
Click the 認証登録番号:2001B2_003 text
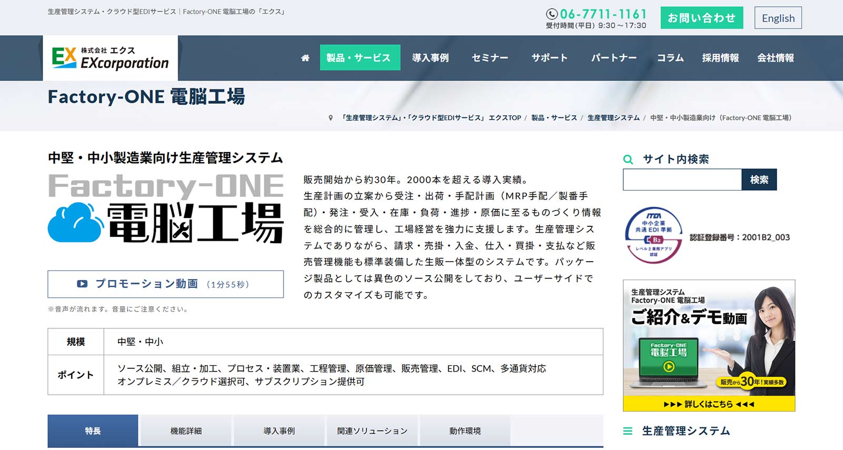[740, 237]
